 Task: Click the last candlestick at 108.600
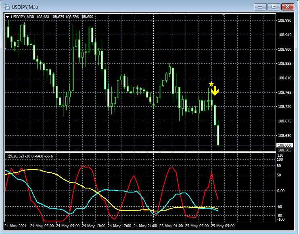point(218,135)
